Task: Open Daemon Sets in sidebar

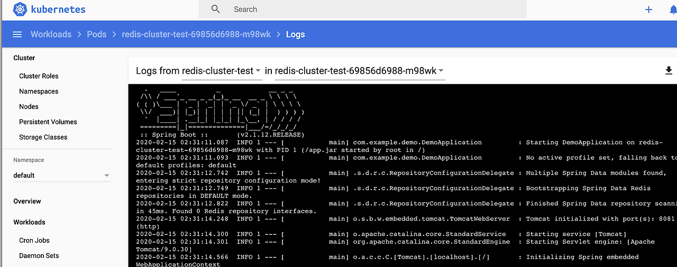Action: [39, 255]
